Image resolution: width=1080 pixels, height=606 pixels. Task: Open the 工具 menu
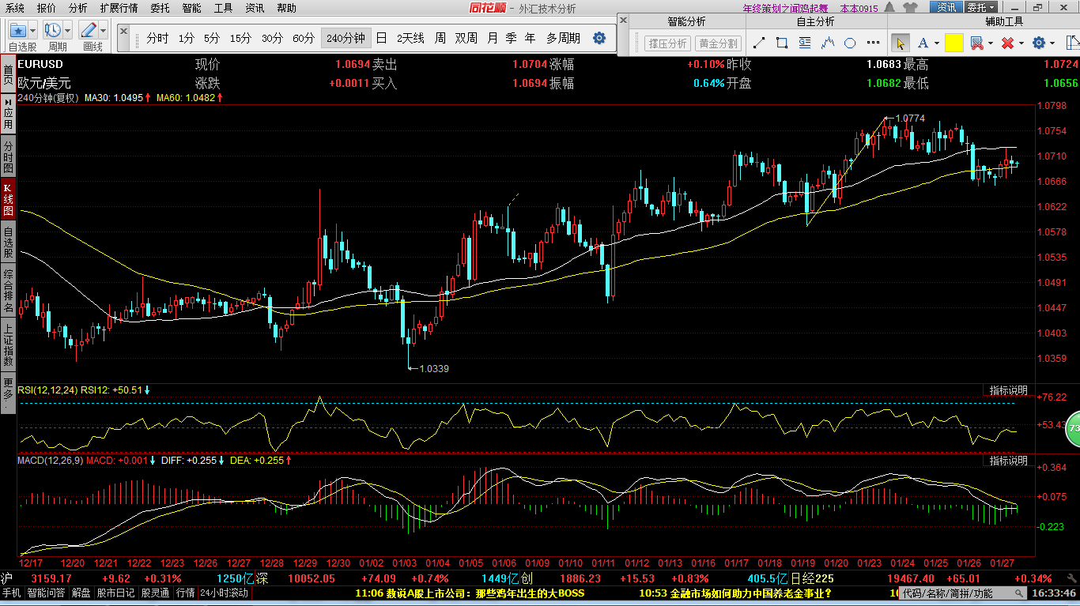[x=224, y=8]
